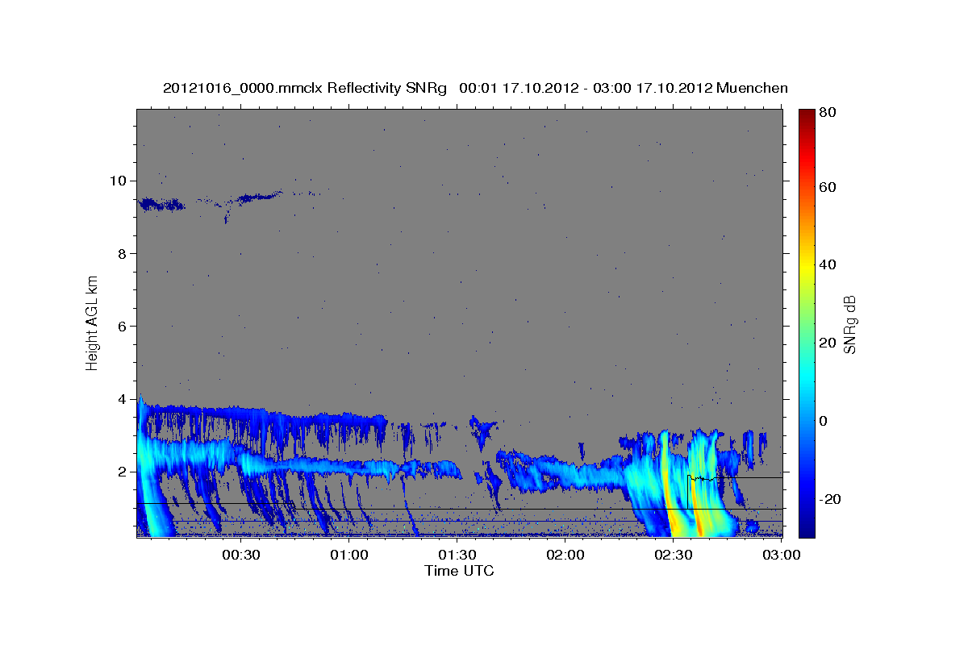Click the colorbar value 40
Screen dimensions: 968x645
click(x=827, y=264)
